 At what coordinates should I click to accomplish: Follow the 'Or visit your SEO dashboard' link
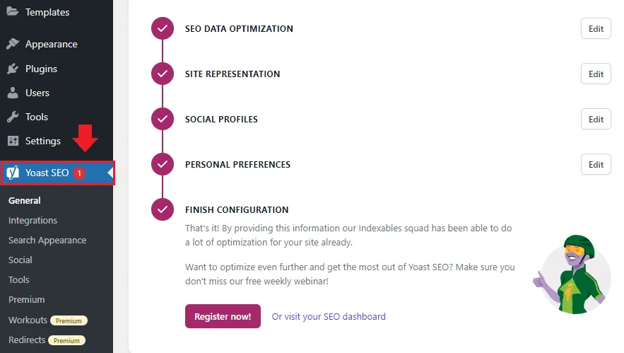pyautogui.click(x=329, y=316)
